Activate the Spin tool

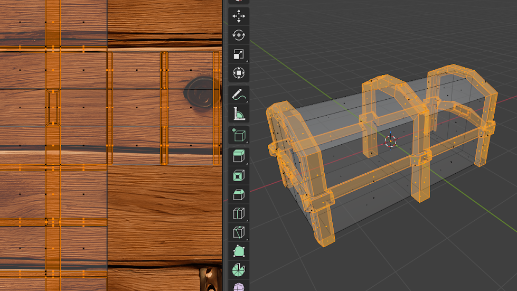point(239,270)
